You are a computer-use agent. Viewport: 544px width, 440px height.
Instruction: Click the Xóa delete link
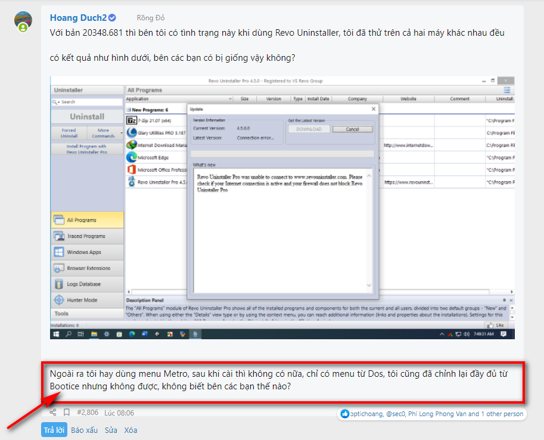coord(130,430)
